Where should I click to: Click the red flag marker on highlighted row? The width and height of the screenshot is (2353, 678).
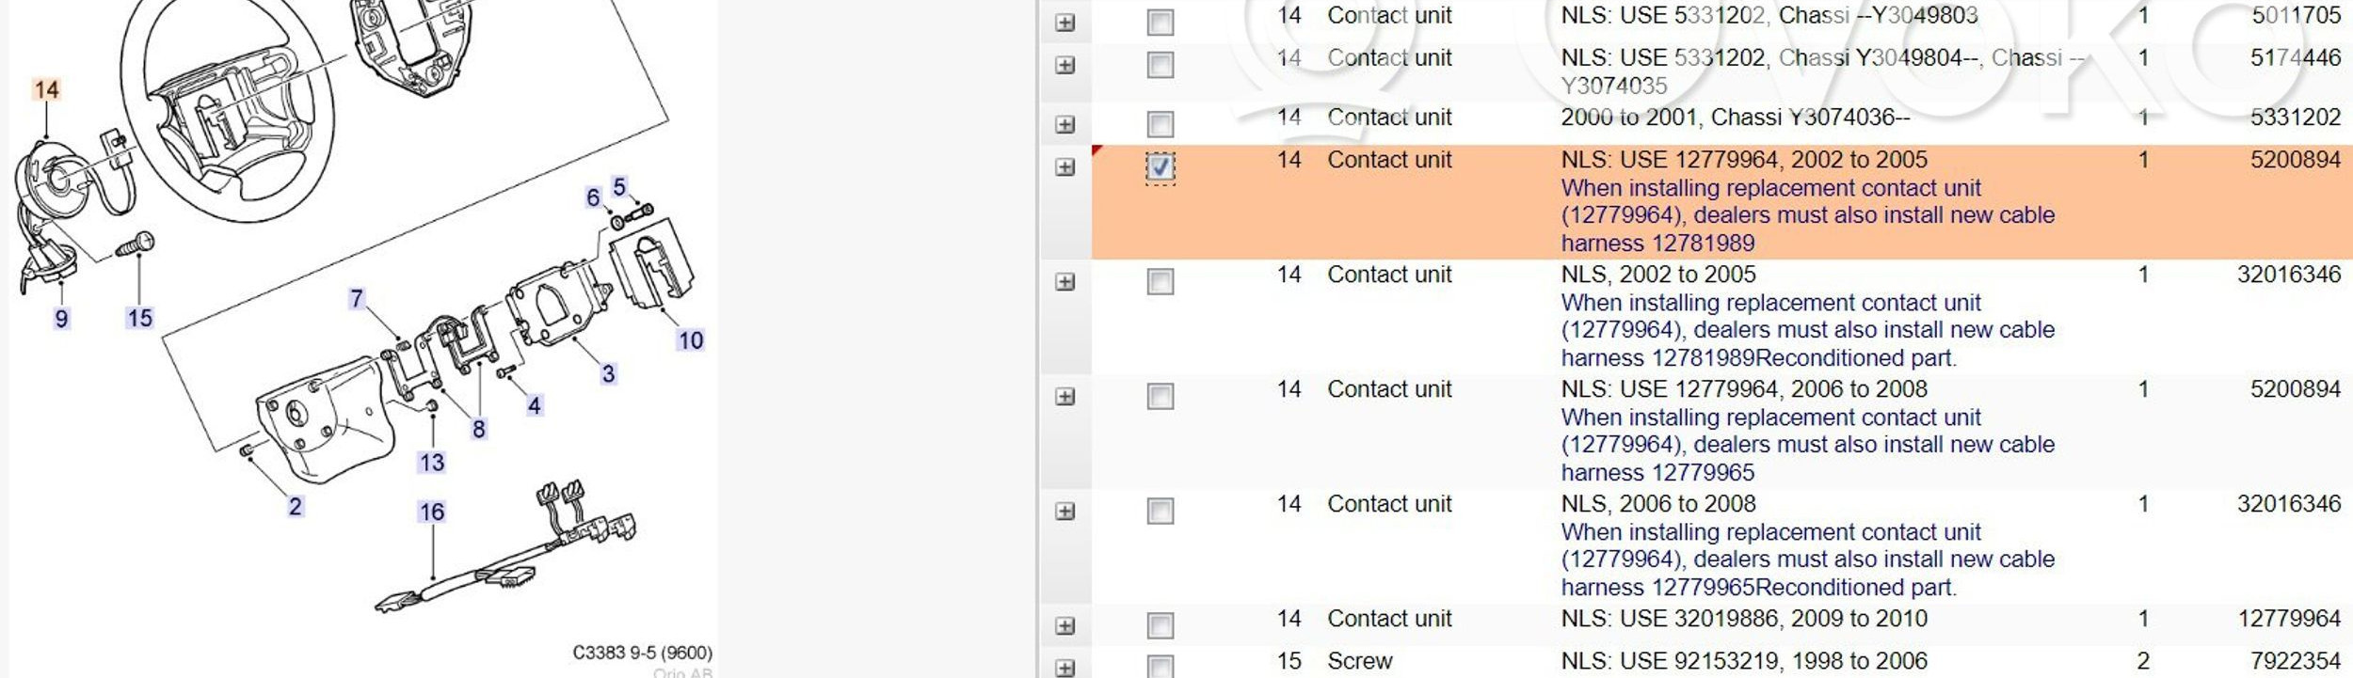[1096, 150]
